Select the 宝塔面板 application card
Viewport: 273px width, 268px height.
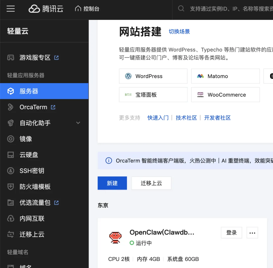[x=153, y=95]
